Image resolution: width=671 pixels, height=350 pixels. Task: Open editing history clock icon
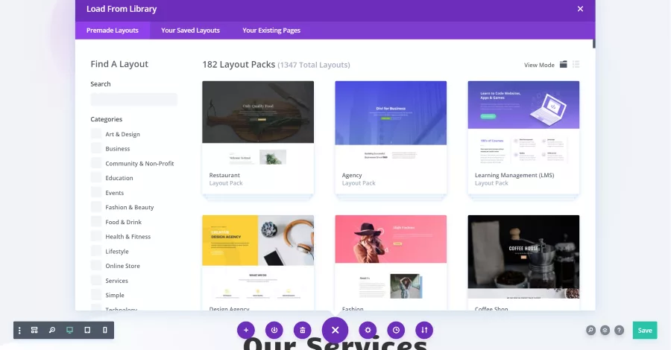click(396, 330)
